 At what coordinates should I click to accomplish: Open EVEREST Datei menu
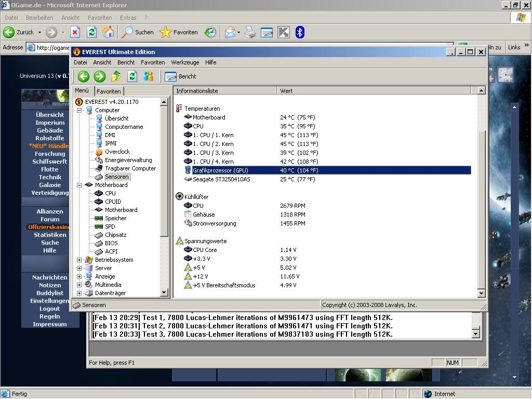point(81,62)
